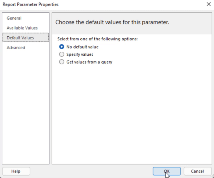Switch to the Available Values page
214x178 pixels.
[x=22, y=28]
